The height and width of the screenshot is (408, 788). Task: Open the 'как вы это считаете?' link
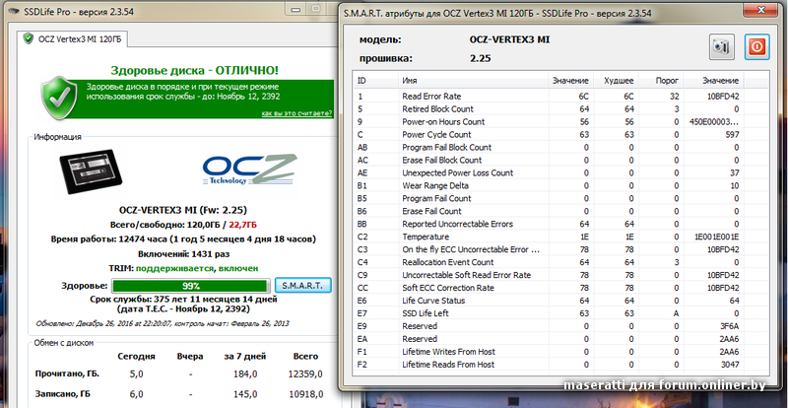[x=297, y=113]
